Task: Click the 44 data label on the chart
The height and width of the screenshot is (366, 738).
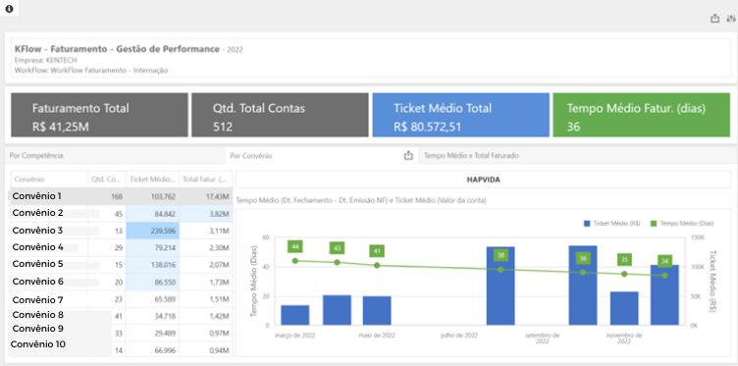Action: pyautogui.click(x=295, y=246)
